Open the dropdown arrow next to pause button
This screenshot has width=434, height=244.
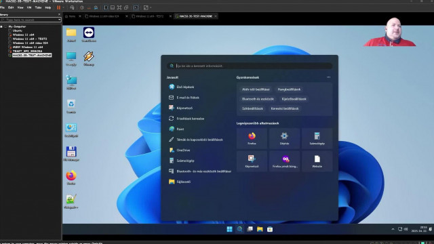64,7
